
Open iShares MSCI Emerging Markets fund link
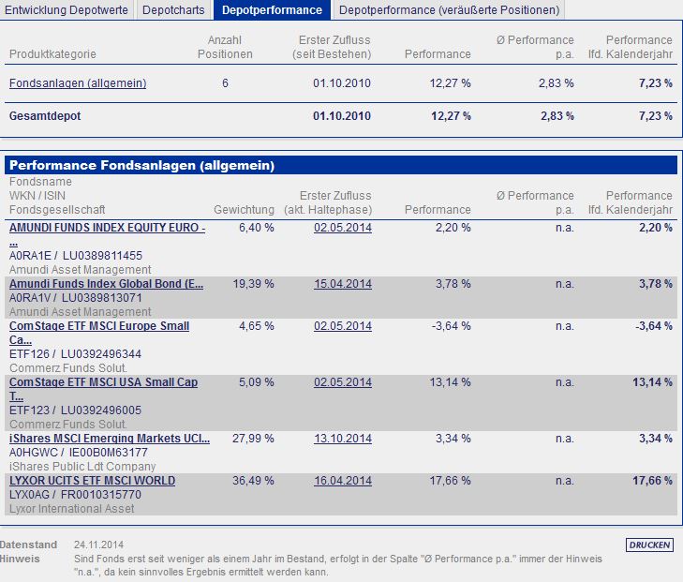click(110, 439)
